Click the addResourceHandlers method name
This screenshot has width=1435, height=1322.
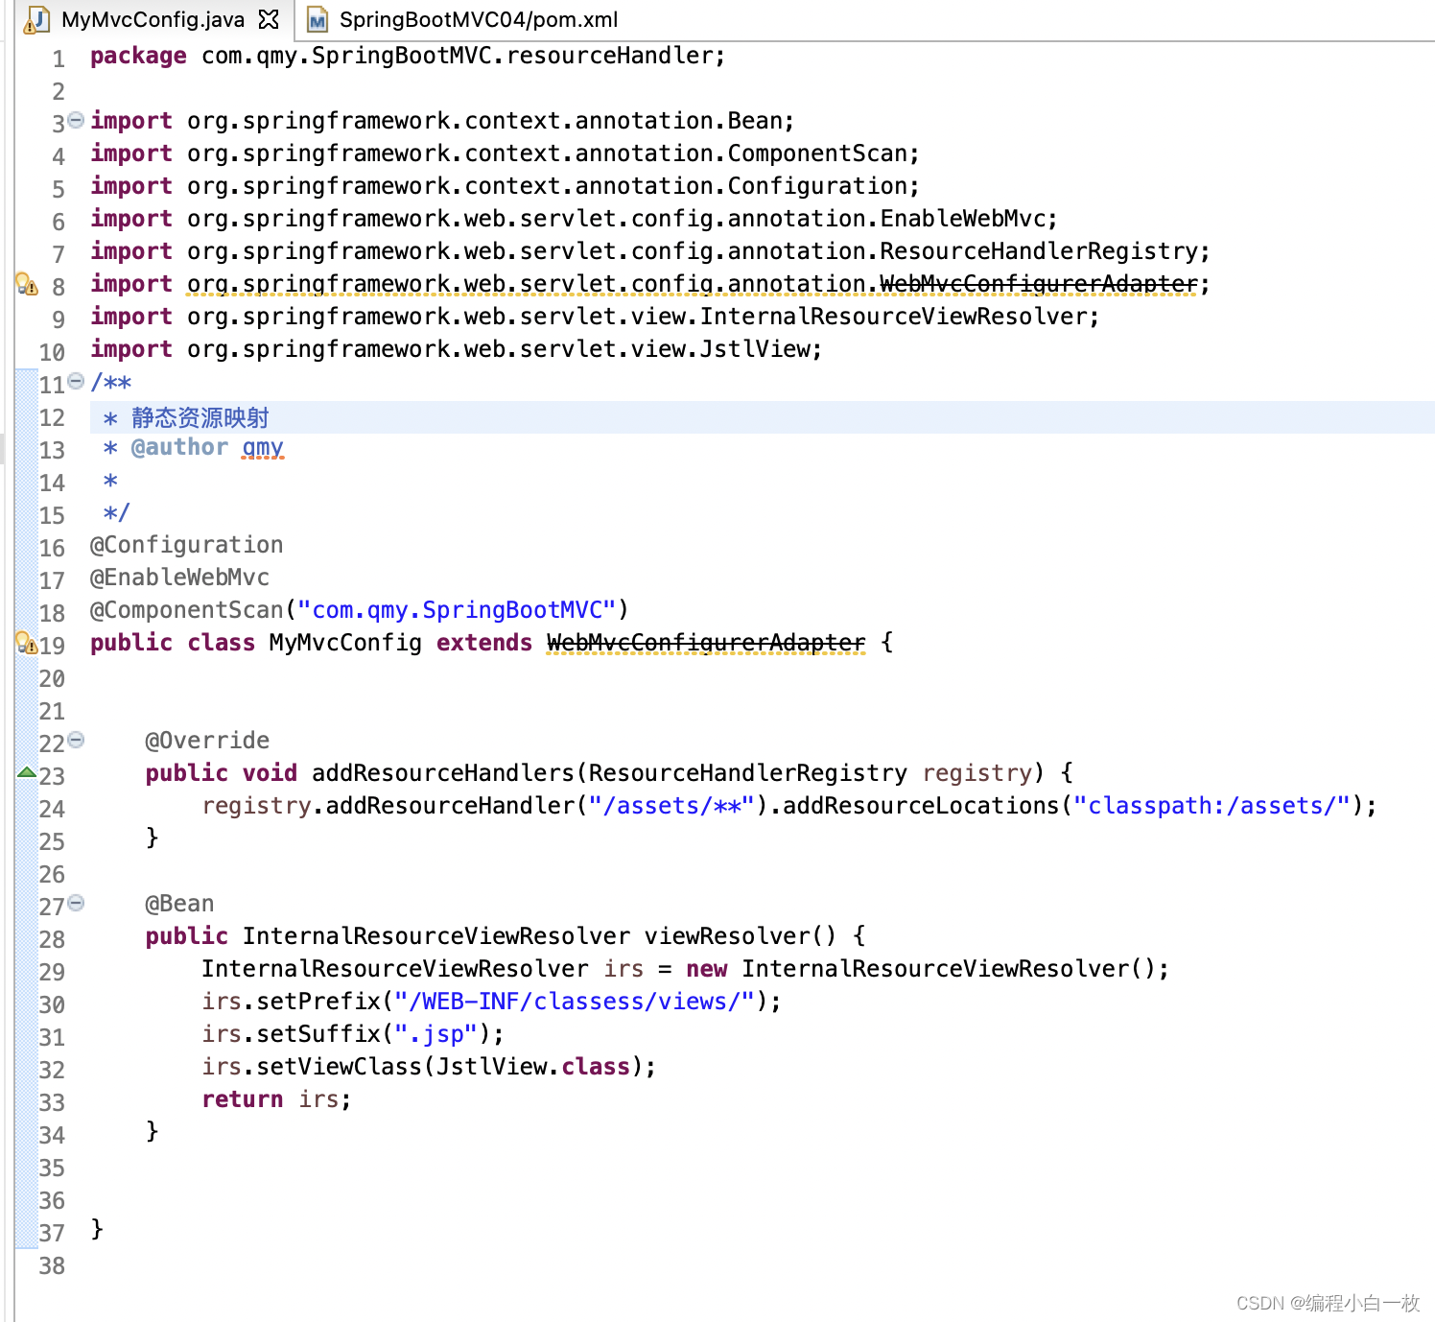[443, 773]
